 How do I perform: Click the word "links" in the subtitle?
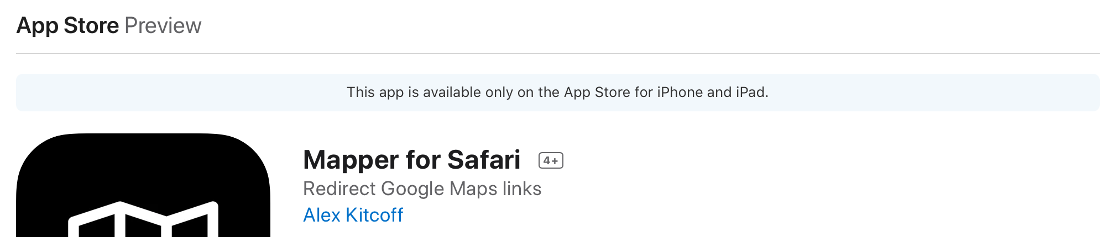522,188
